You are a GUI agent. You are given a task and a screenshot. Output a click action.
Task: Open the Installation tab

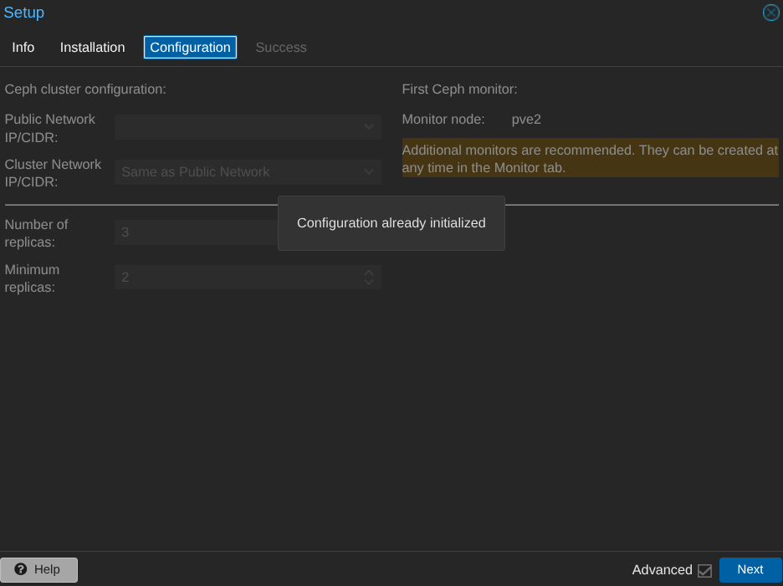92,48
